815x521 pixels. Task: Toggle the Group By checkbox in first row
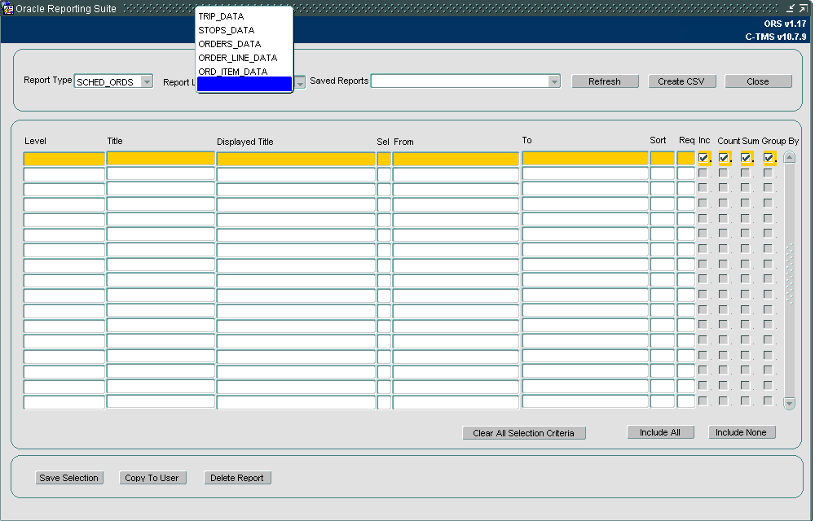pyautogui.click(x=769, y=158)
